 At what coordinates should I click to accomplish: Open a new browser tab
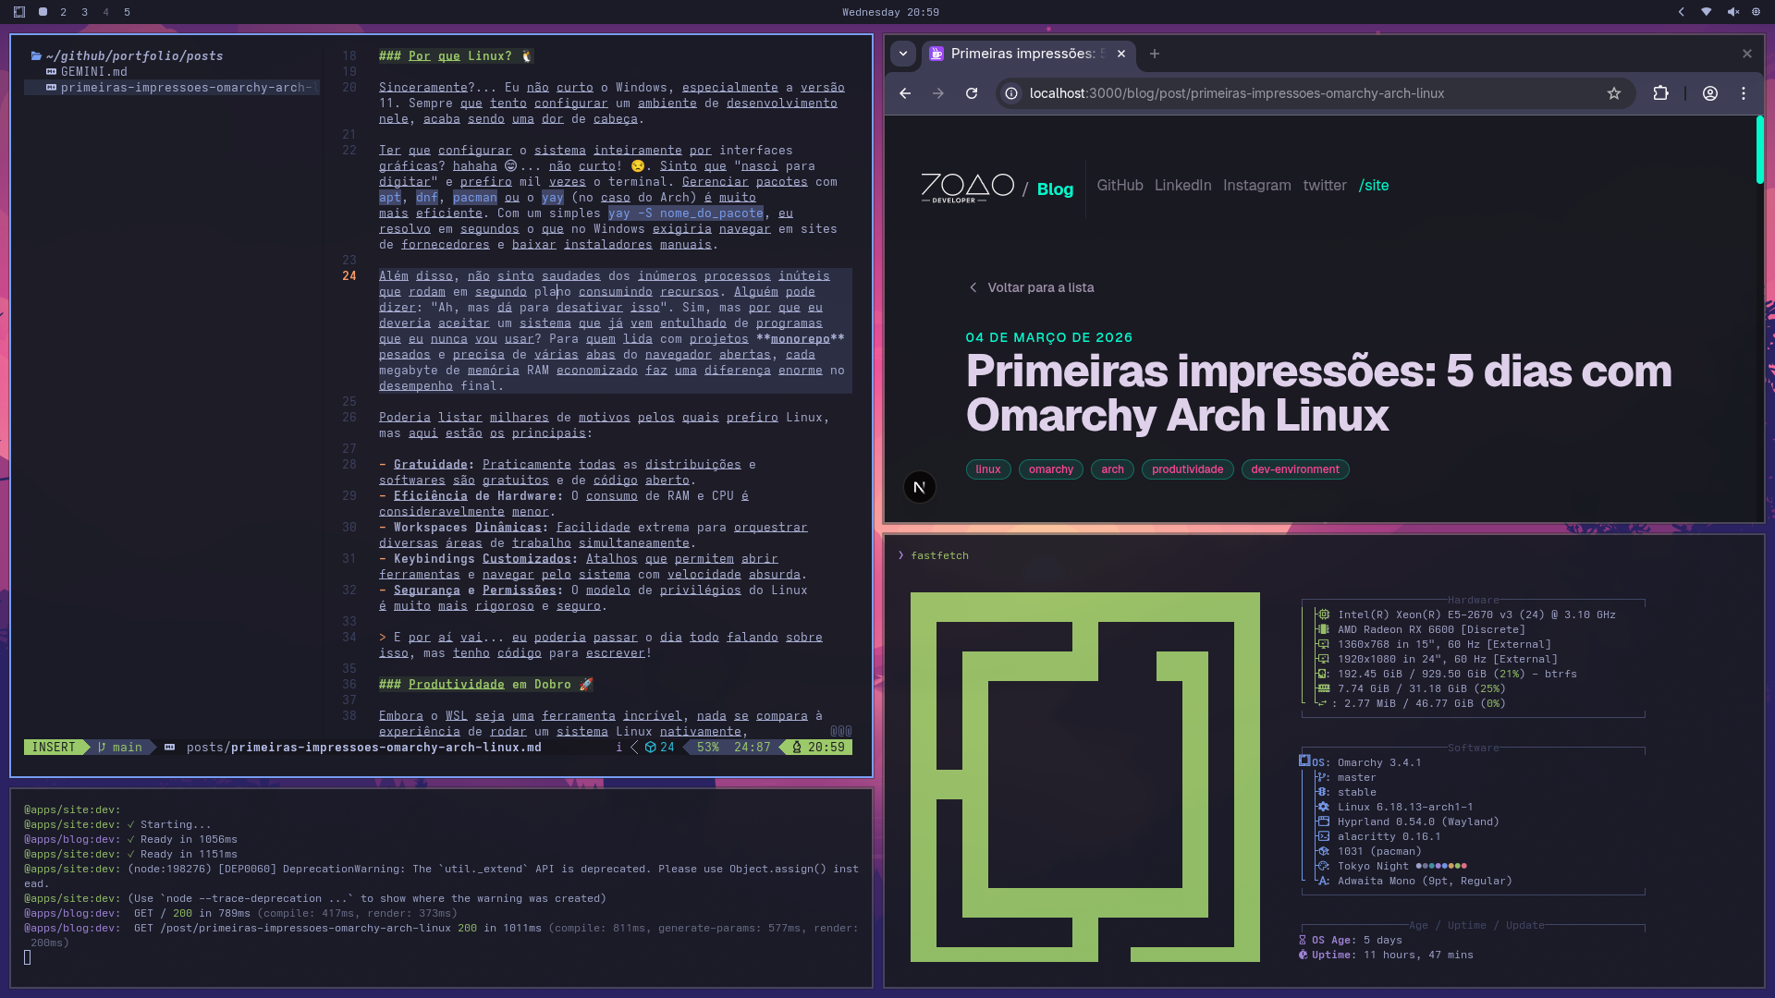(x=1155, y=54)
